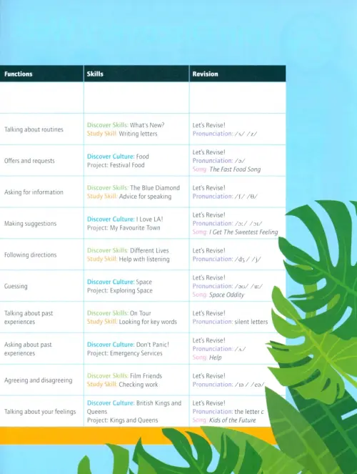The width and height of the screenshot is (357, 474).
Task: Click 'Project: Festival Food' text
Action: tap(116, 165)
